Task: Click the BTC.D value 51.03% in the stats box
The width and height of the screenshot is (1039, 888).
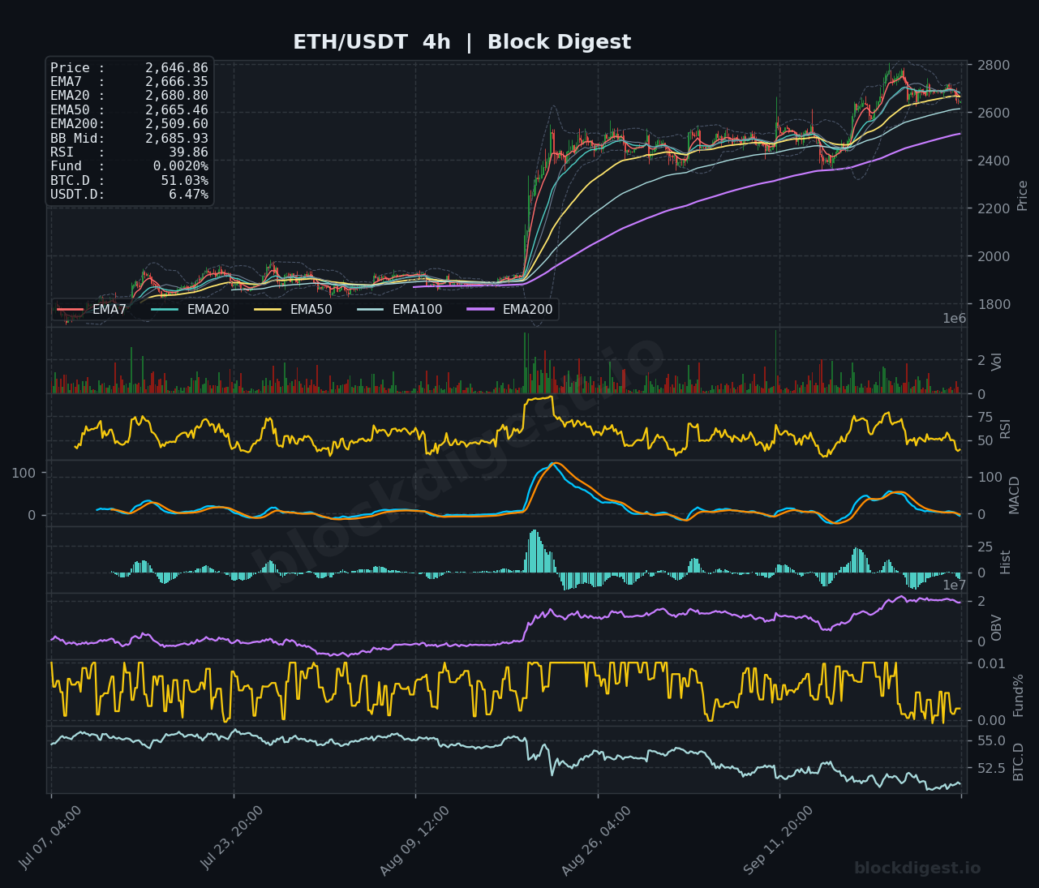Action: click(x=184, y=181)
